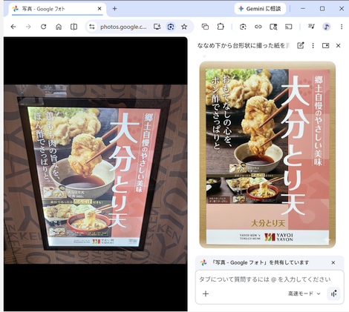349x312 pixels.
Task: Click the Gemini に相談 button
Action: (x=260, y=9)
